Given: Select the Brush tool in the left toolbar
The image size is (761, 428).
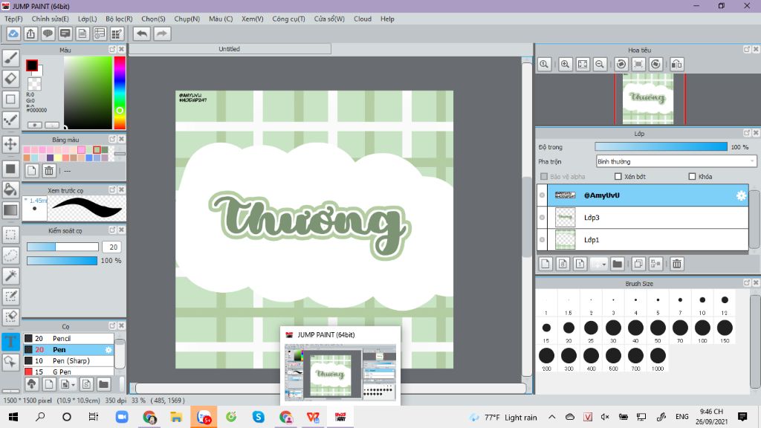Looking at the screenshot, I should tap(10, 58).
